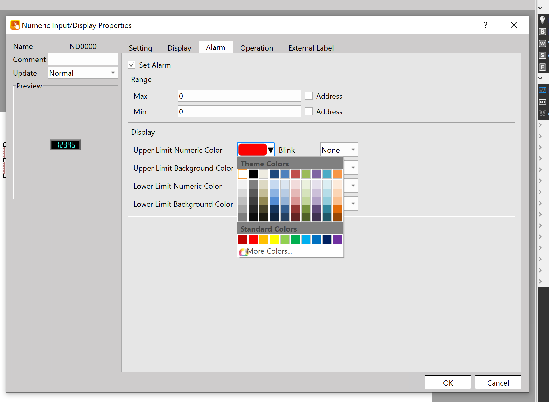Click the QR code object icon

(542, 114)
